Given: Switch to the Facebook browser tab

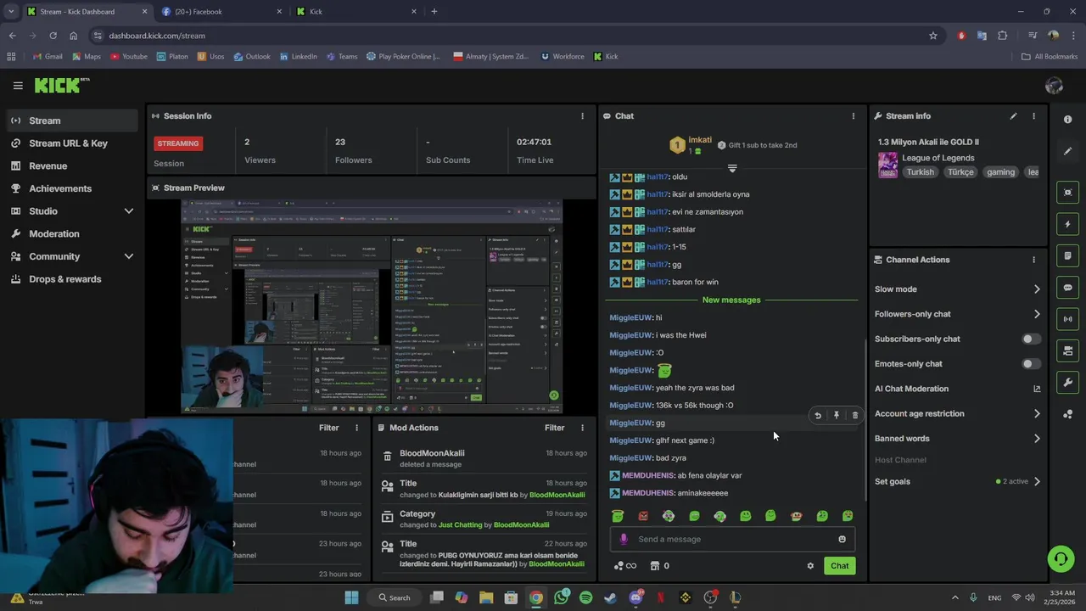Looking at the screenshot, I should click(221, 12).
